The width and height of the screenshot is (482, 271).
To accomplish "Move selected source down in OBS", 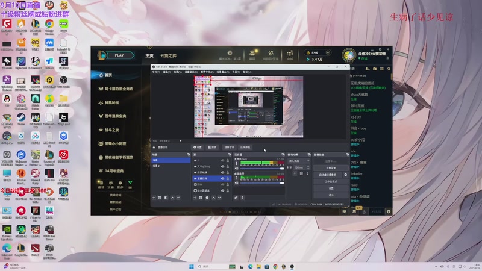I will [219, 198].
